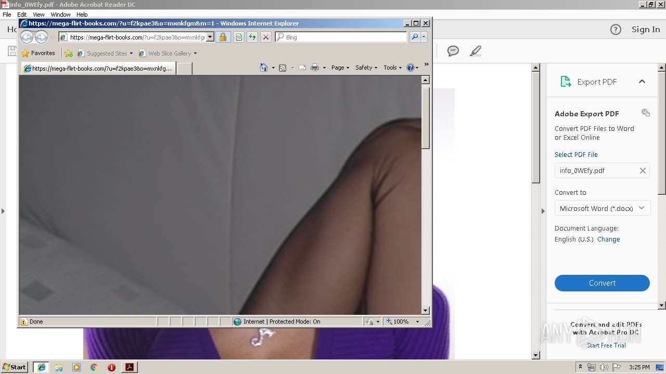666x374 pixels.
Task: Click the Read Mail envelope icon
Action: click(302, 68)
